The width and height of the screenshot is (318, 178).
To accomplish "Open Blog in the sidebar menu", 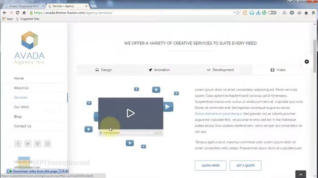I will click(x=18, y=117).
